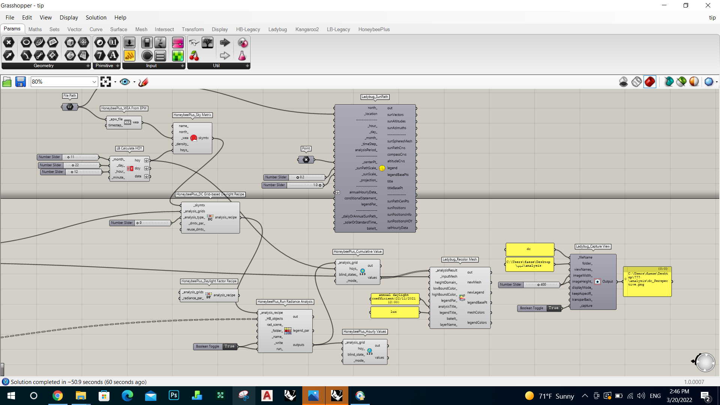Open the Solution menu

click(x=96, y=18)
